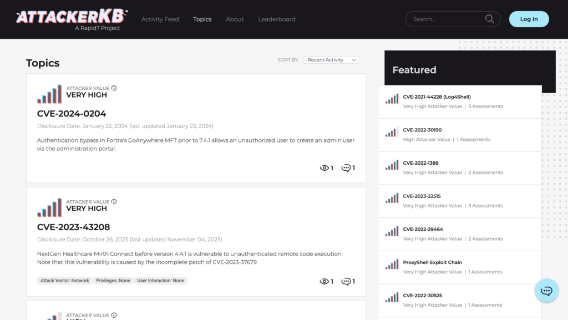The height and width of the screenshot is (320, 568).
Task: Open the Recent Activity sort dropdown
Action: [x=331, y=60]
